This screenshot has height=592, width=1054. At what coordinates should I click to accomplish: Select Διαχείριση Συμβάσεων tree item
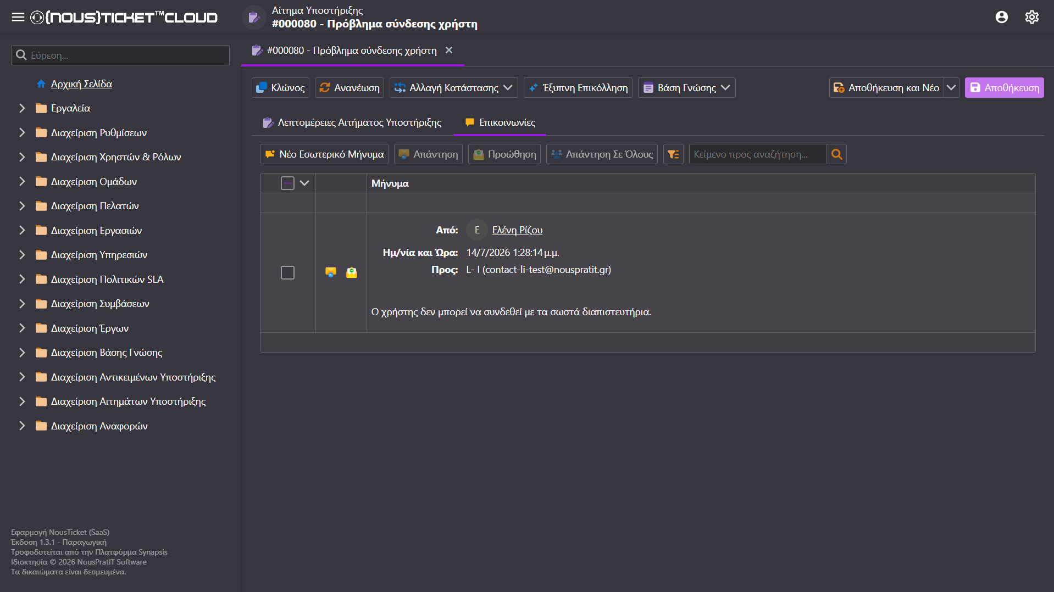[100, 304]
